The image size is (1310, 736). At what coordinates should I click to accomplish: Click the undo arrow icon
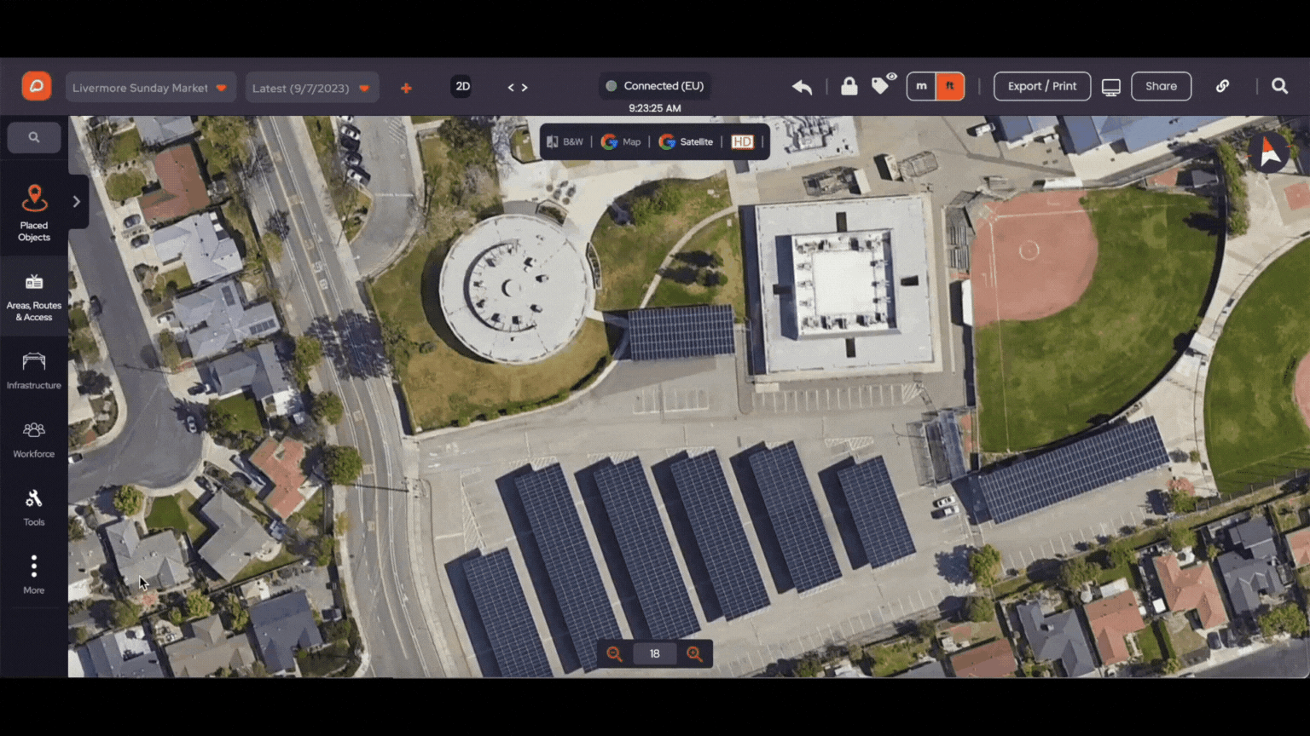802,87
